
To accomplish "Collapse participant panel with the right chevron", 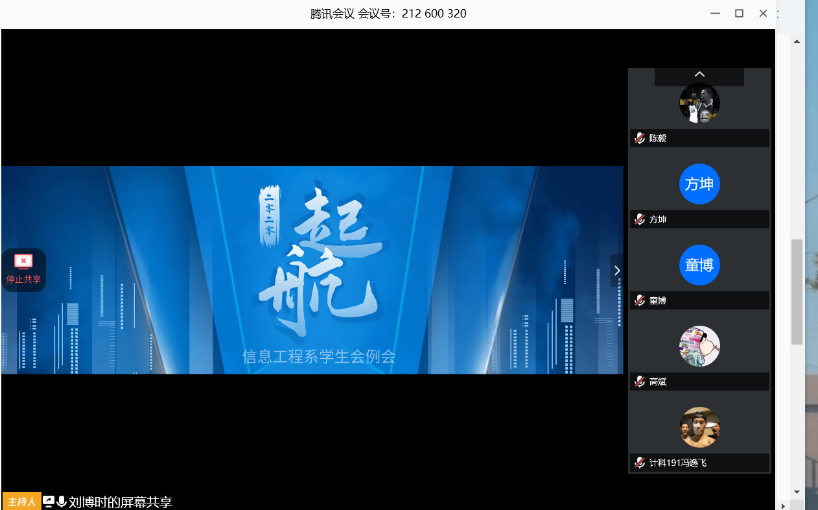I will (616, 271).
